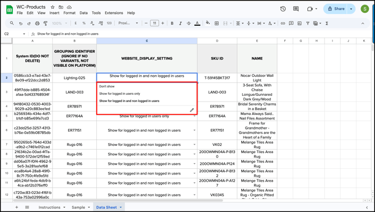This screenshot has width=375, height=212.
Task: Insert a chart
Action: point(299,23)
